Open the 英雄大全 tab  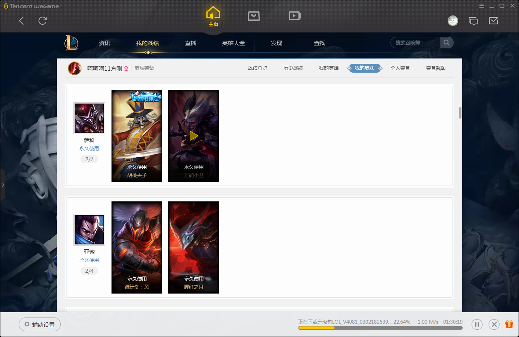pyautogui.click(x=234, y=43)
